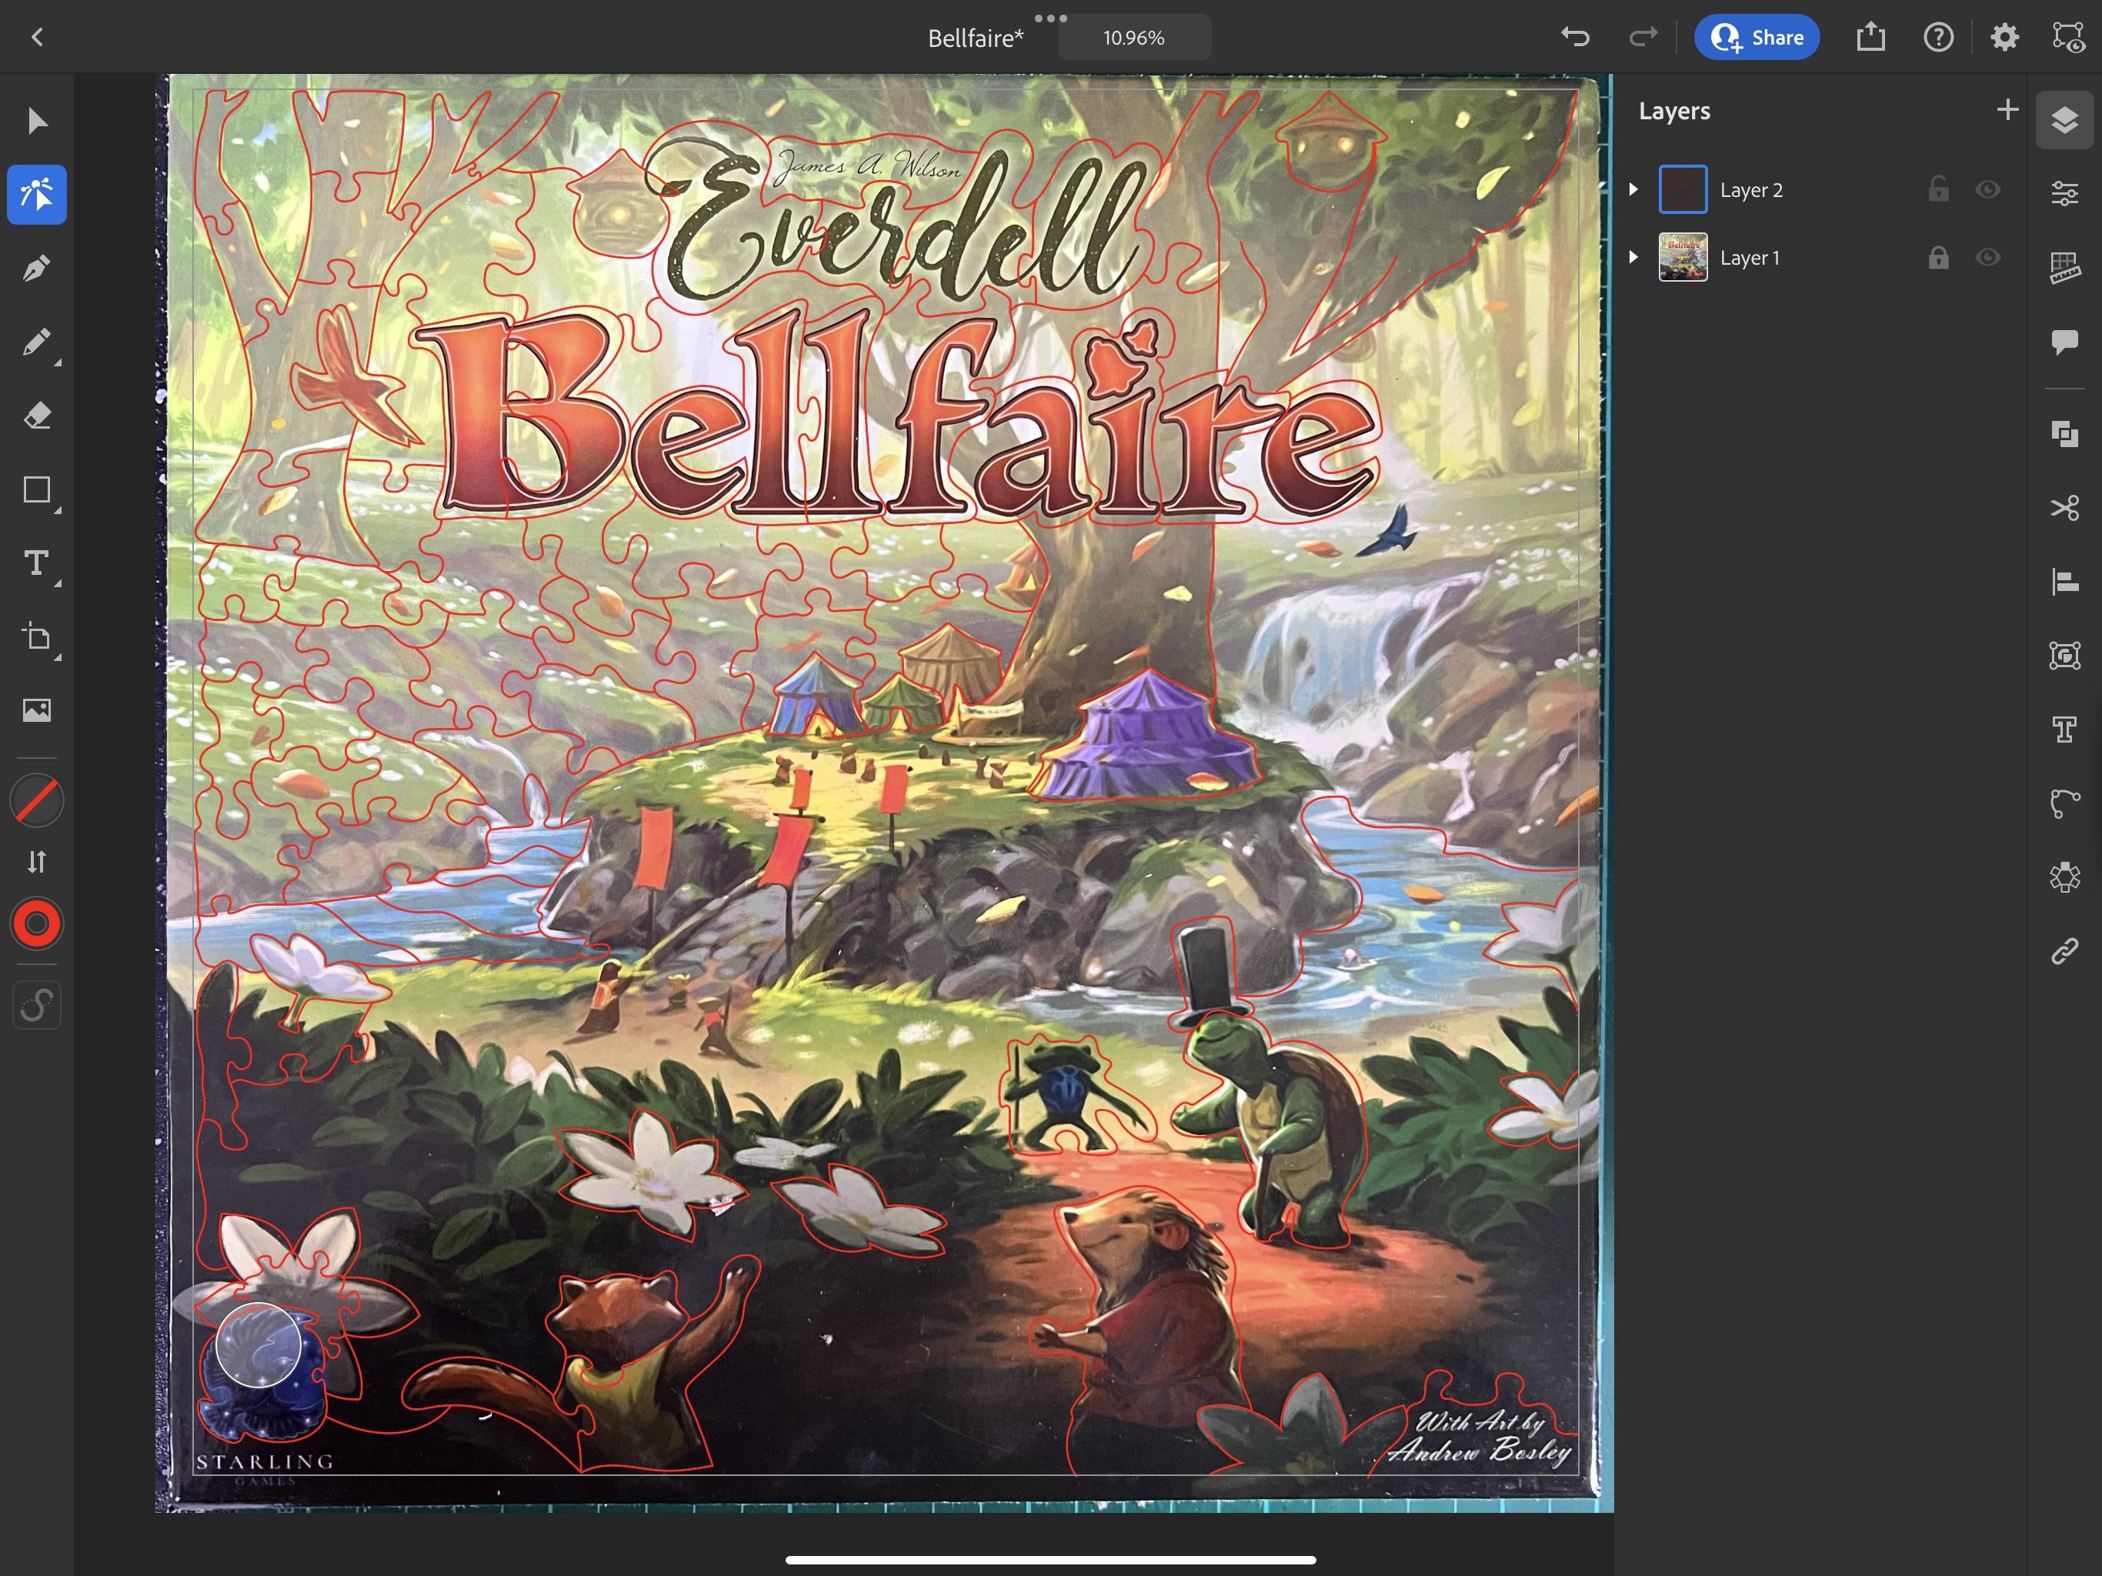Click the Place image tool
Image resolution: width=2102 pixels, height=1576 pixels.
pos(36,710)
